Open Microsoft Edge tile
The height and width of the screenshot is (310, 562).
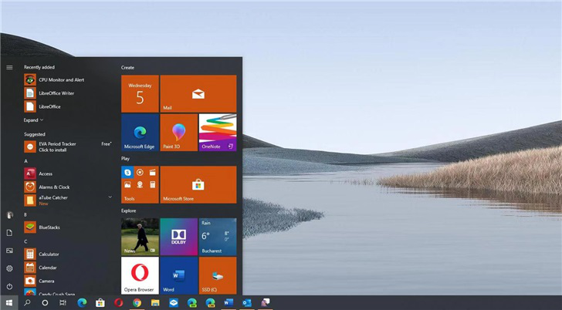tap(140, 133)
